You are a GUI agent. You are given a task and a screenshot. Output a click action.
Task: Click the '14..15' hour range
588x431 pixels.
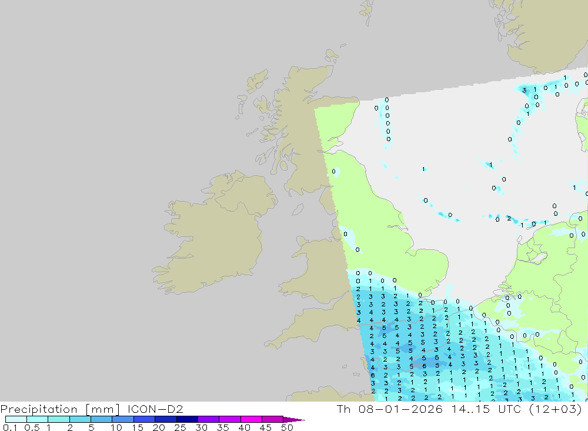(470, 409)
